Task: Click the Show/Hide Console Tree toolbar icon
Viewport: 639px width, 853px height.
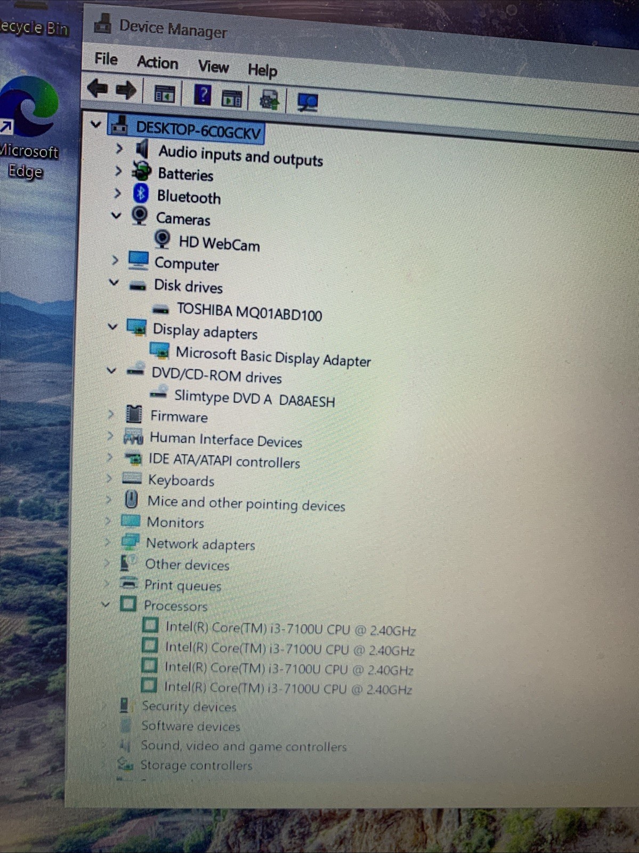Action: click(164, 94)
